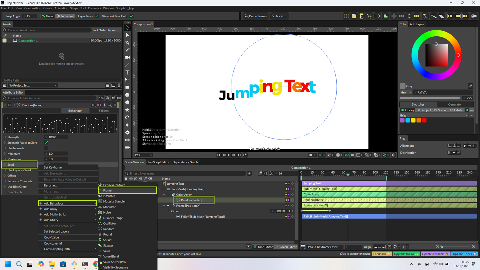Image resolution: width=480 pixels, height=270 pixels.
Task: Open the Hex color mode dropdown
Action: click(x=406, y=92)
